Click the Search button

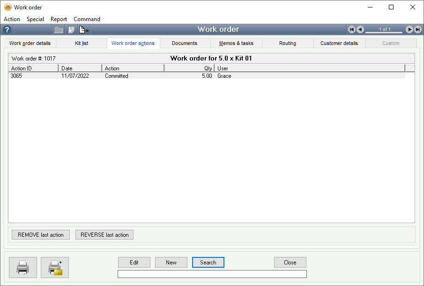click(x=208, y=263)
